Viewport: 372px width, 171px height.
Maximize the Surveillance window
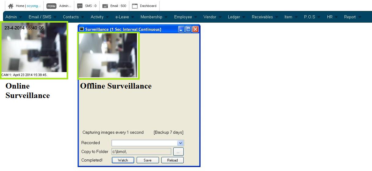coord(188,29)
